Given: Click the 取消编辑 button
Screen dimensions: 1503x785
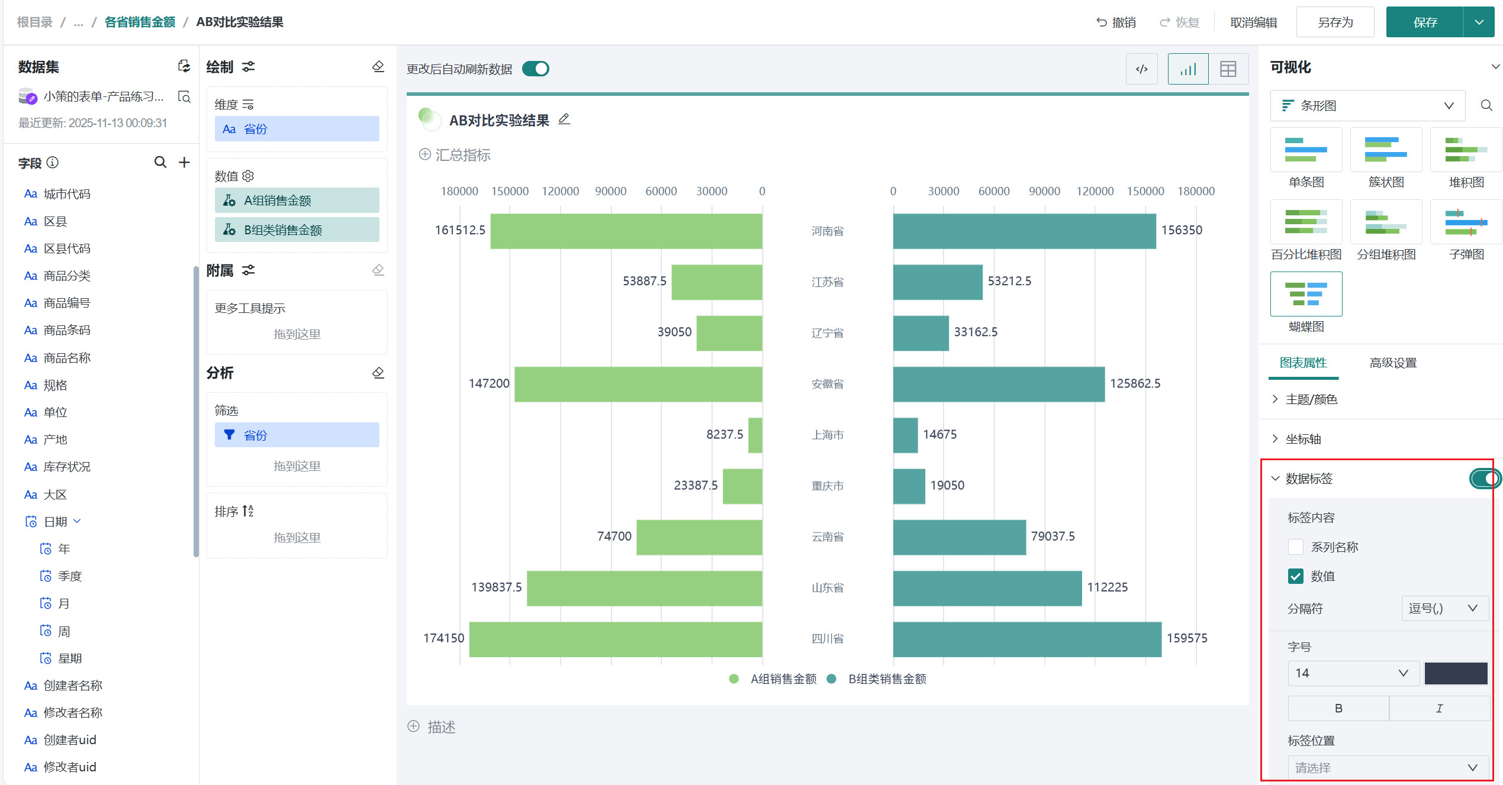Looking at the screenshot, I should tap(1253, 22).
